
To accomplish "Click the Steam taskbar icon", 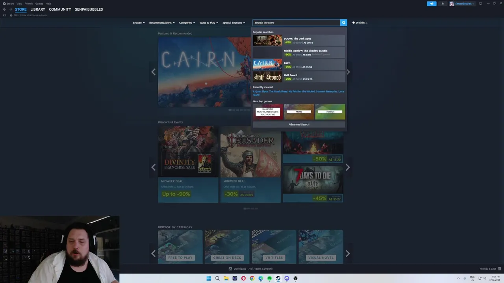I will point(278,278).
